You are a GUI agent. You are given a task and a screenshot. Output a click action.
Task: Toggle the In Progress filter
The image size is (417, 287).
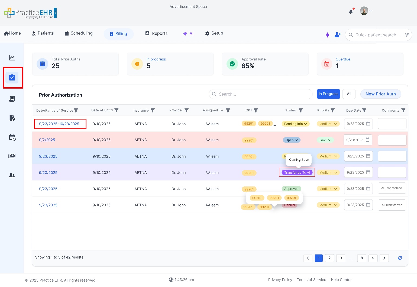[x=328, y=94]
